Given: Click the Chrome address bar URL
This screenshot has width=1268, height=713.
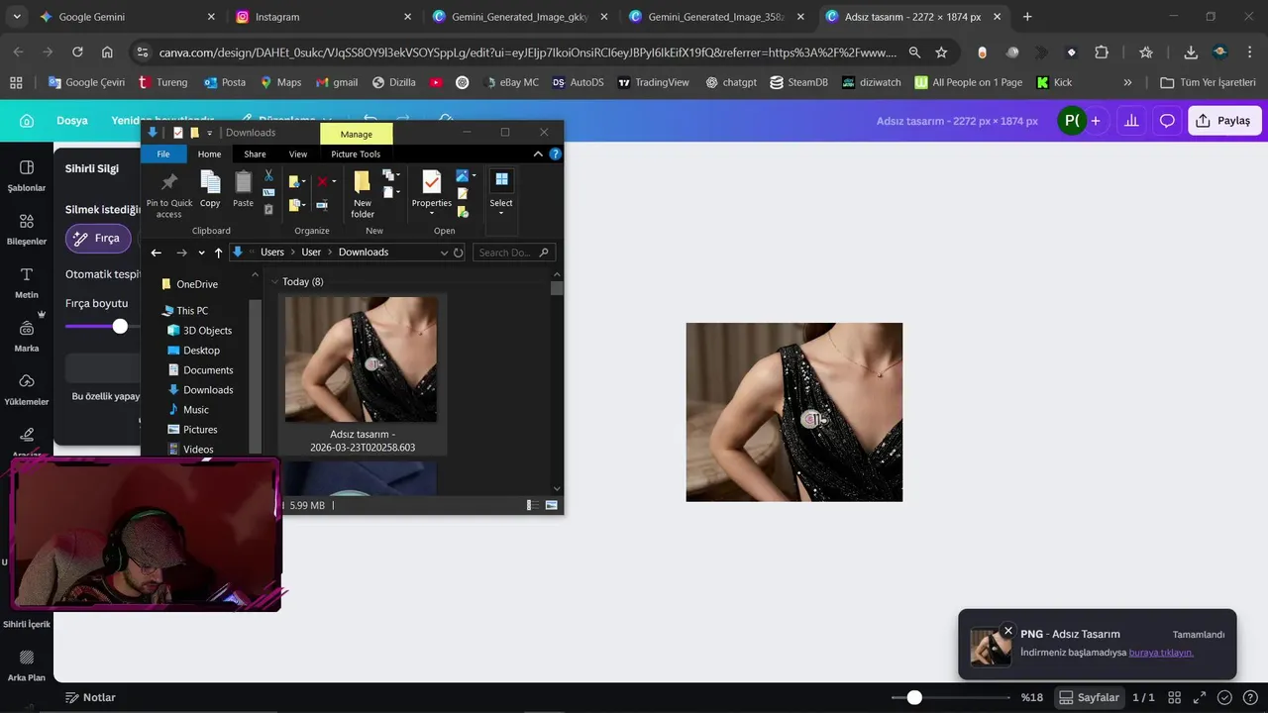Looking at the screenshot, I should point(528,52).
